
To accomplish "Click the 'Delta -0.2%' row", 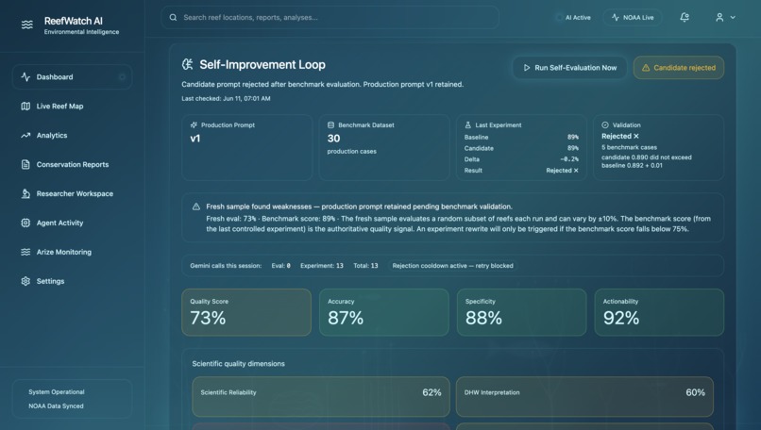I will point(521,159).
